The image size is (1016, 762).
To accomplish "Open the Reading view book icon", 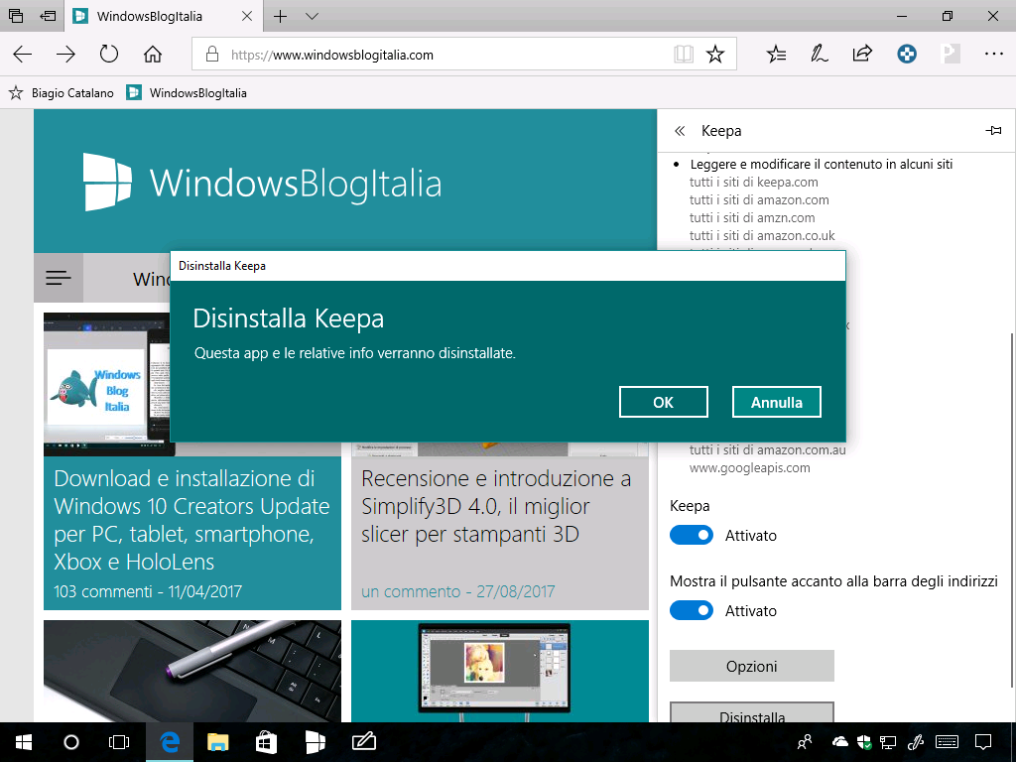I will point(684,55).
